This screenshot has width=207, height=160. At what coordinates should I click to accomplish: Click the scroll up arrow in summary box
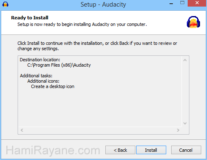pos(185,60)
